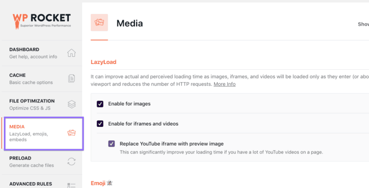The height and width of the screenshot is (188, 369).
Task: Uncheck Enable for iframes and videos
Action: [x=100, y=124]
